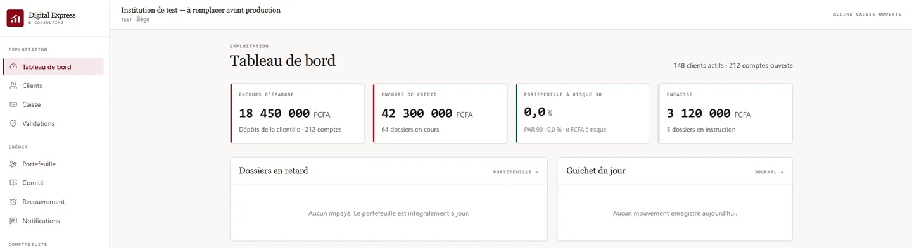The height and width of the screenshot is (248, 912).
Task: Click the Portefeuille icon in sidebar
Action: coord(14,164)
